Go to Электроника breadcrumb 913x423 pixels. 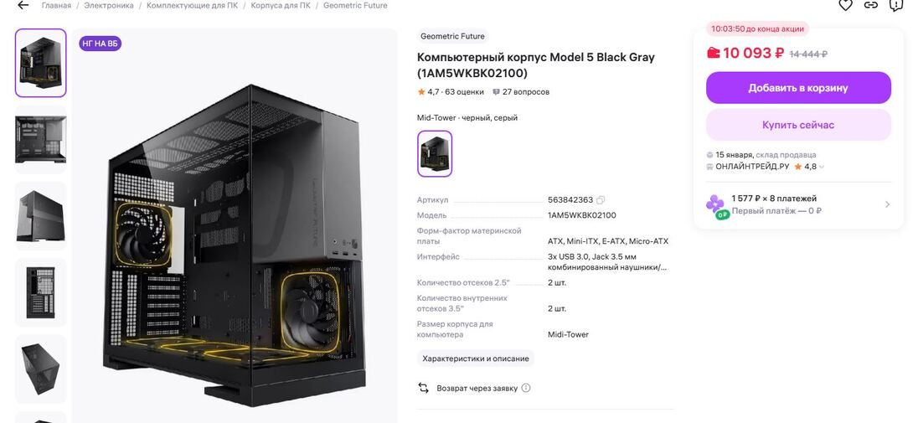point(109,5)
